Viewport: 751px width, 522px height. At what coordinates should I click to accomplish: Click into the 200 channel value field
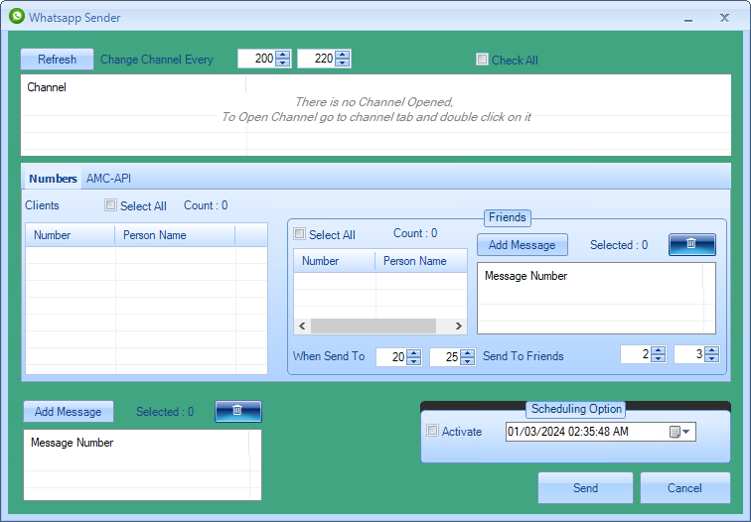pyautogui.click(x=256, y=59)
